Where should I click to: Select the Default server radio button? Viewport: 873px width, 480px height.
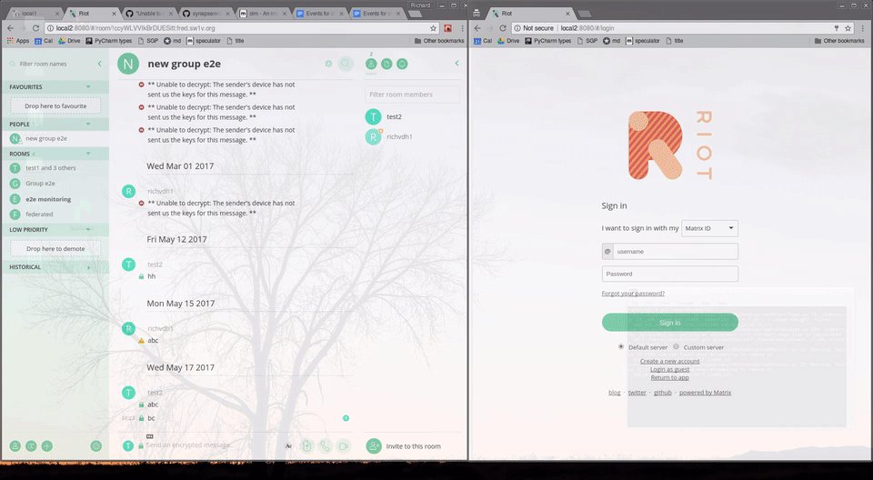(x=621, y=346)
